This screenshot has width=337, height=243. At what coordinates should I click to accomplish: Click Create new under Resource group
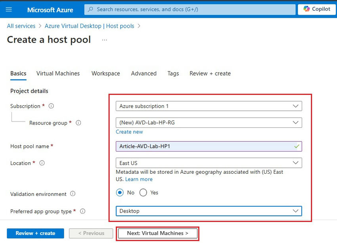click(129, 132)
